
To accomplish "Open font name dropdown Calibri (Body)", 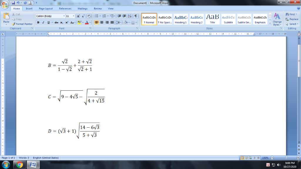I will 64,16.
